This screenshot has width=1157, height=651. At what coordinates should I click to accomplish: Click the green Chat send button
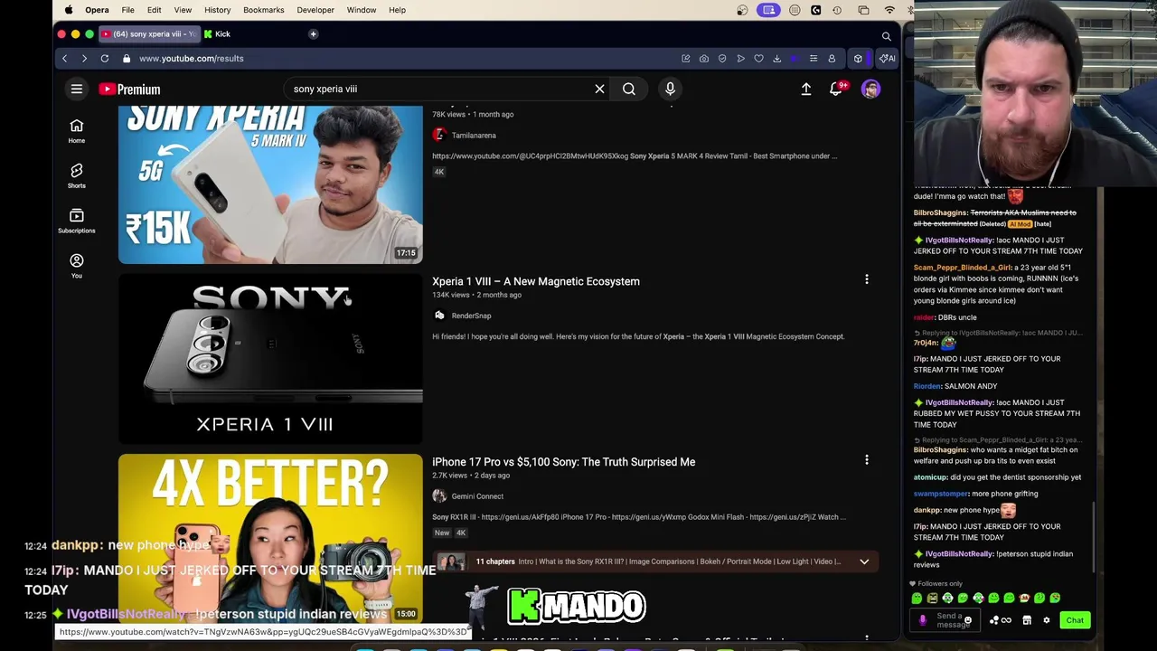click(1075, 620)
